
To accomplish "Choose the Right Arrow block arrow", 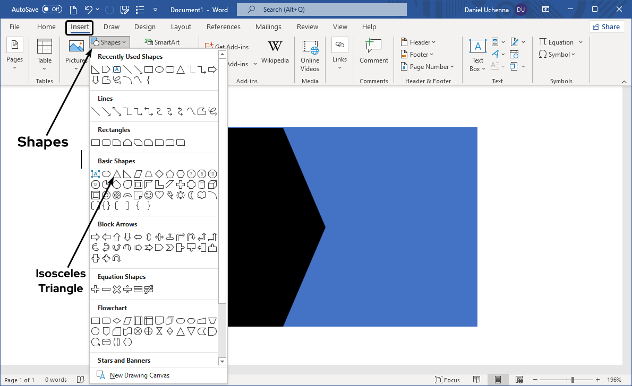I will click(96, 237).
